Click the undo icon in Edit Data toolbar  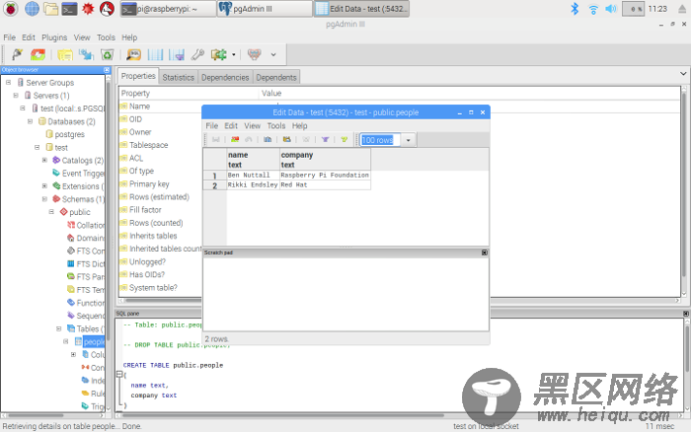click(249, 140)
